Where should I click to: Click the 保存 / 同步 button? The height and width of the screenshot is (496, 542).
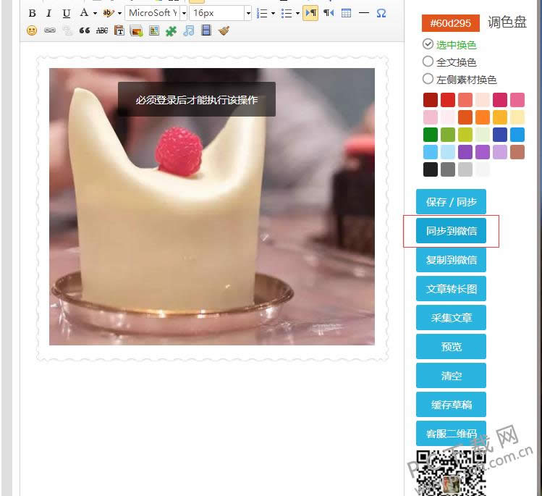click(x=451, y=202)
